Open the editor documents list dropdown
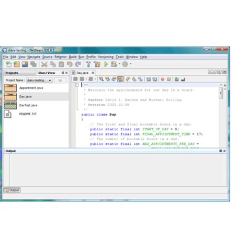This screenshot has width=248, height=248. pos(219,72)
